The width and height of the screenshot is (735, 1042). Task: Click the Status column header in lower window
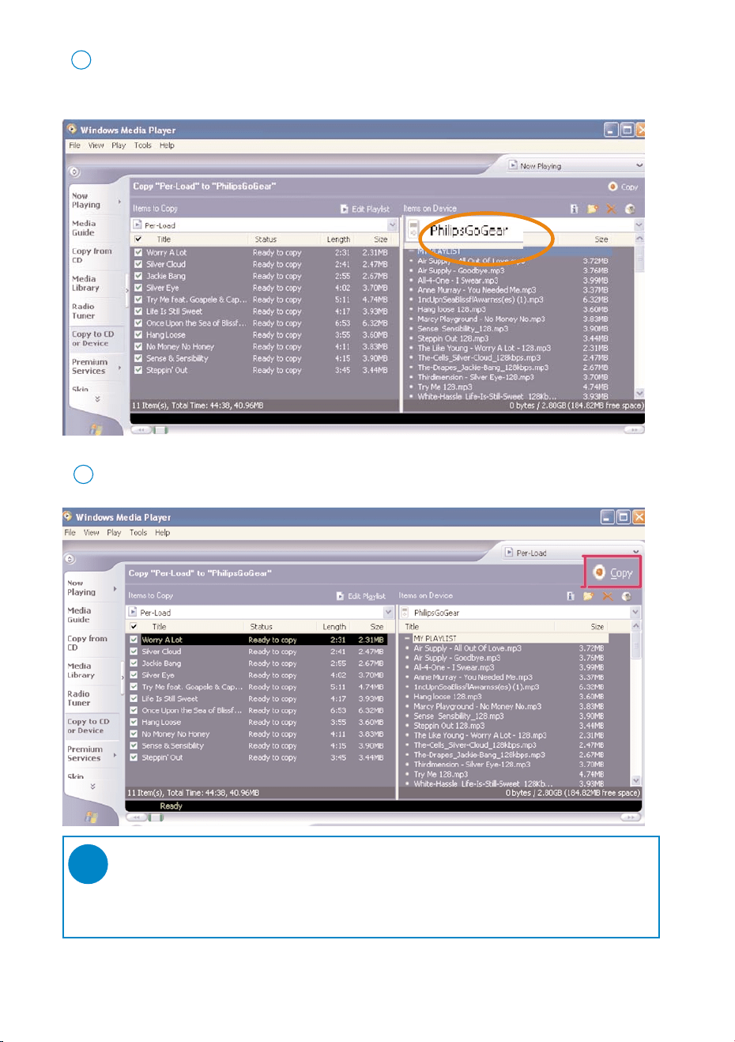(262, 627)
